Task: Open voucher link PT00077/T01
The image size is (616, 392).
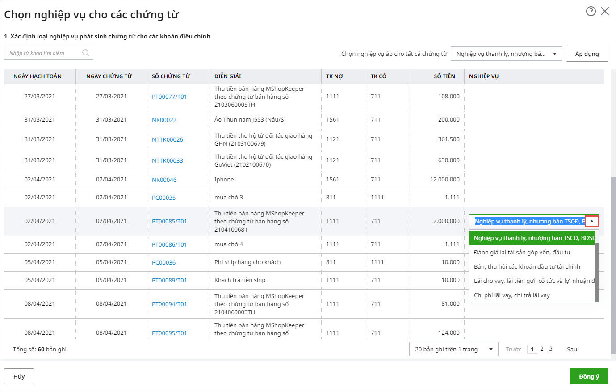Action: point(169,97)
